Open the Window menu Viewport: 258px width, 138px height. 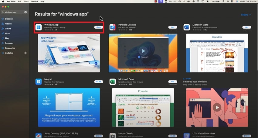pos(34,1)
